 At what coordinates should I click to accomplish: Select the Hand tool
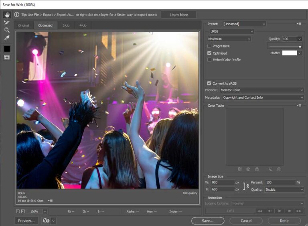(7, 15)
